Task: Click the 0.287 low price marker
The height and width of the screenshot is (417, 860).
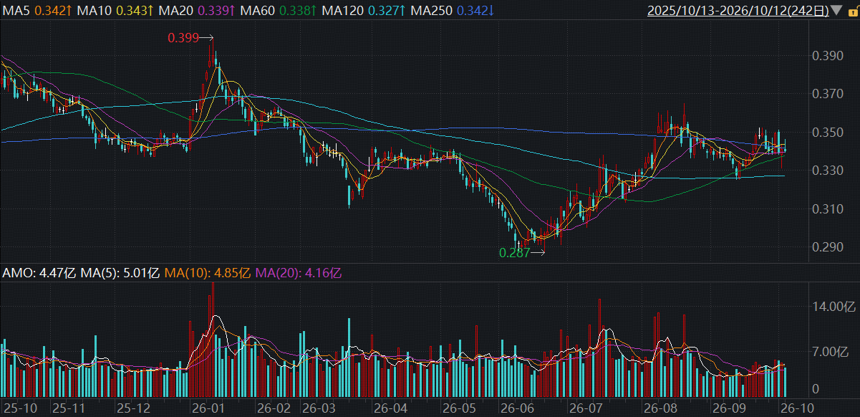Action: pos(514,253)
